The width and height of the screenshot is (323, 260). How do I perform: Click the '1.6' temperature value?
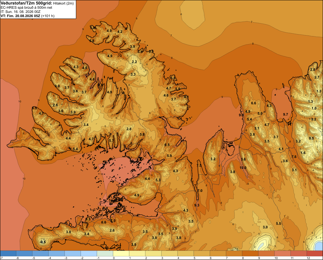[303, 153]
